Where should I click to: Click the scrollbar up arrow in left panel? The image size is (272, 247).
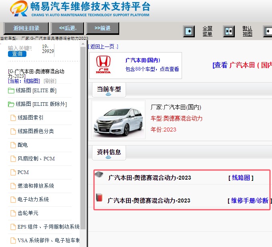tap(83, 44)
